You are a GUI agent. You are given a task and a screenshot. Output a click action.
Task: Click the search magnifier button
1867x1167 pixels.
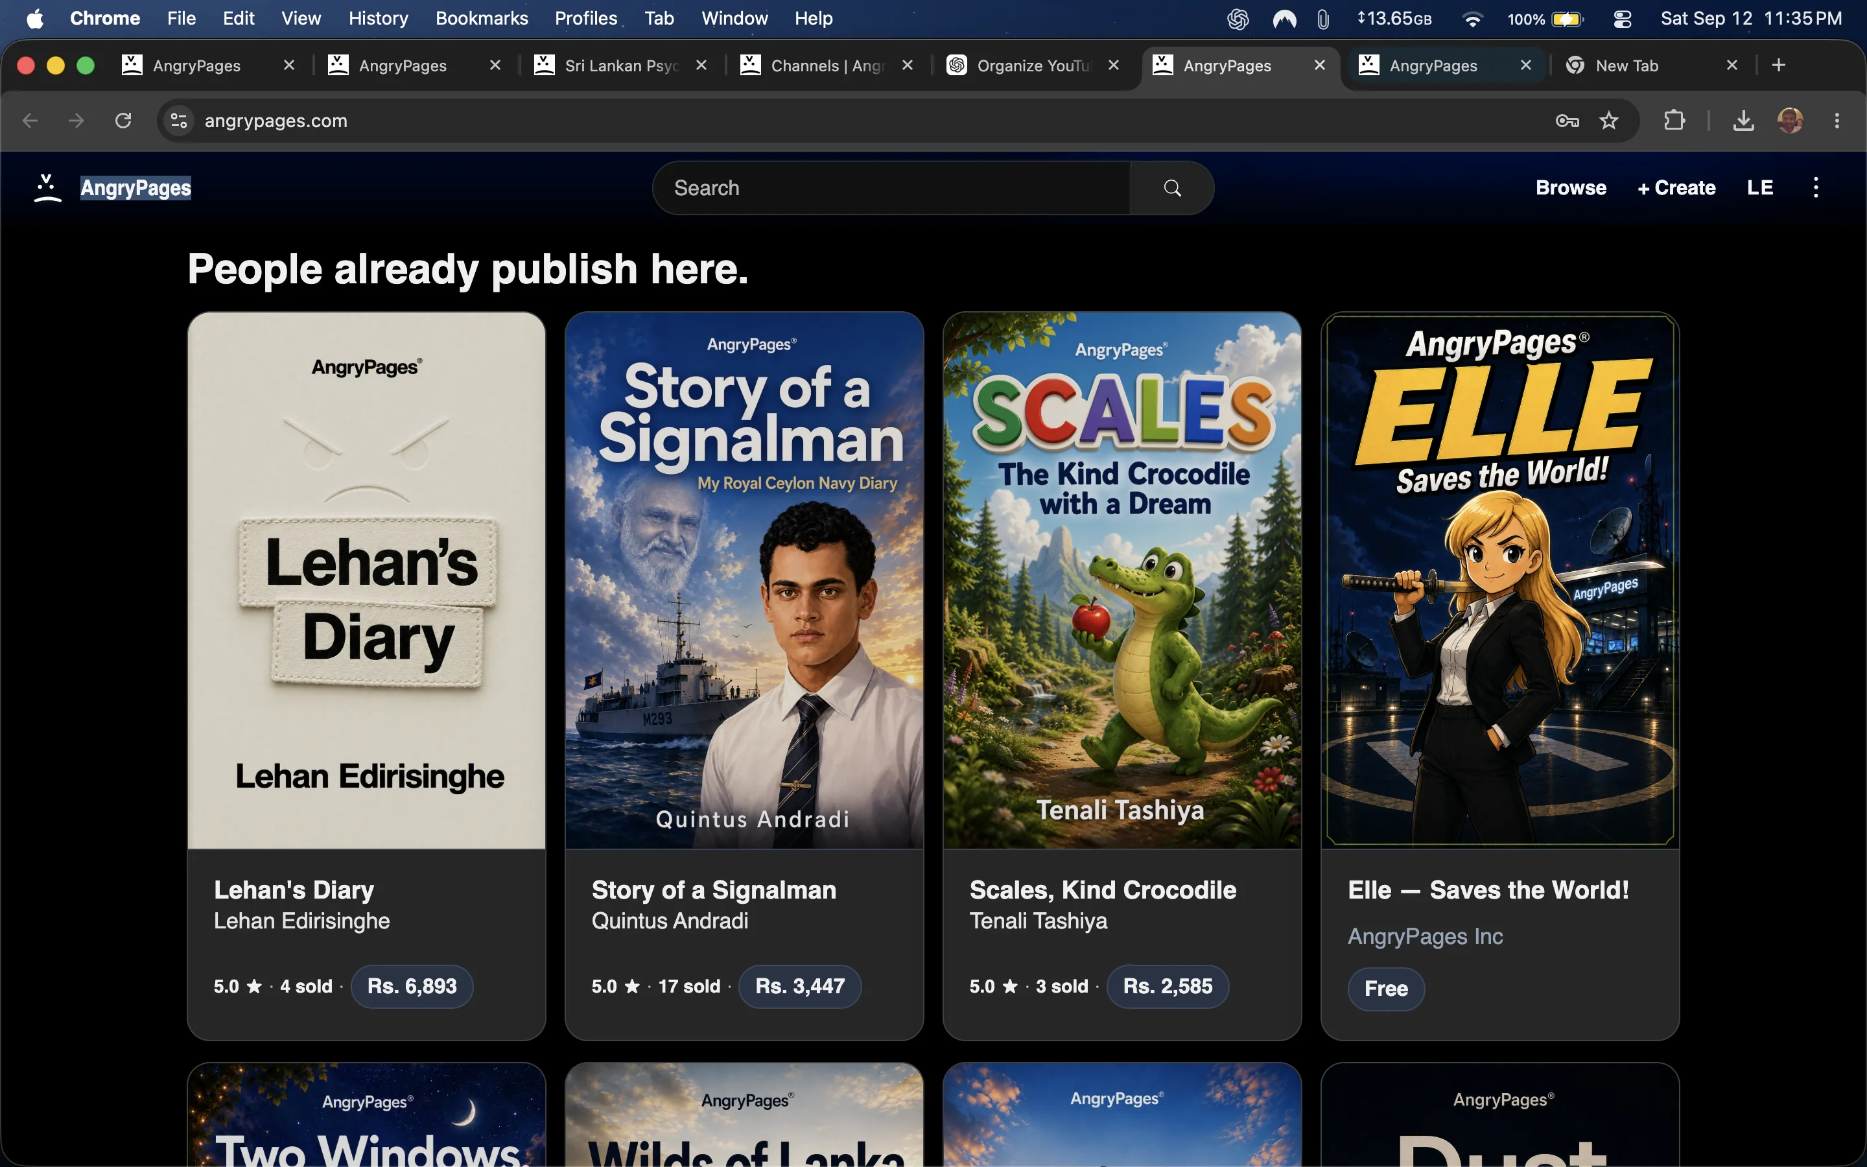coord(1172,187)
